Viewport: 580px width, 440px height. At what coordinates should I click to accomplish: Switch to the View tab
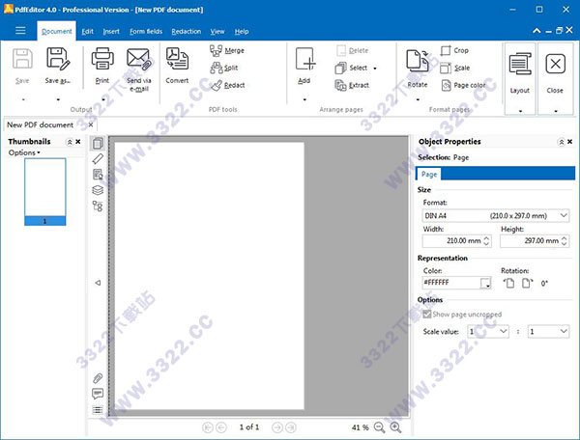[x=217, y=32]
